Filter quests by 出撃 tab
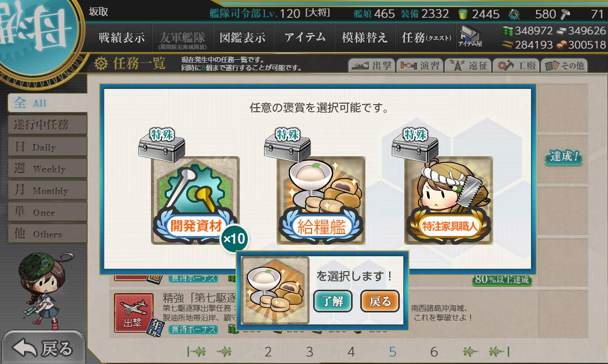Screen dimensions: 608x364 click(371, 66)
